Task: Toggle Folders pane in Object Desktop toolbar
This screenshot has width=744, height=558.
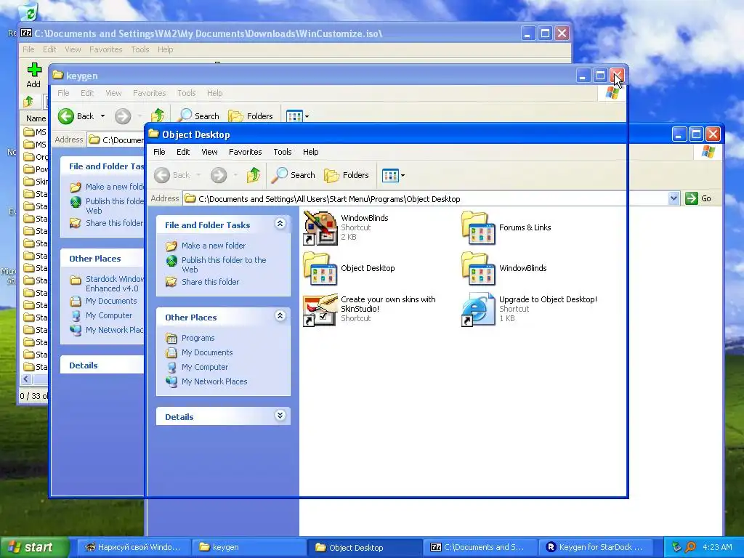Action: [347, 175]
